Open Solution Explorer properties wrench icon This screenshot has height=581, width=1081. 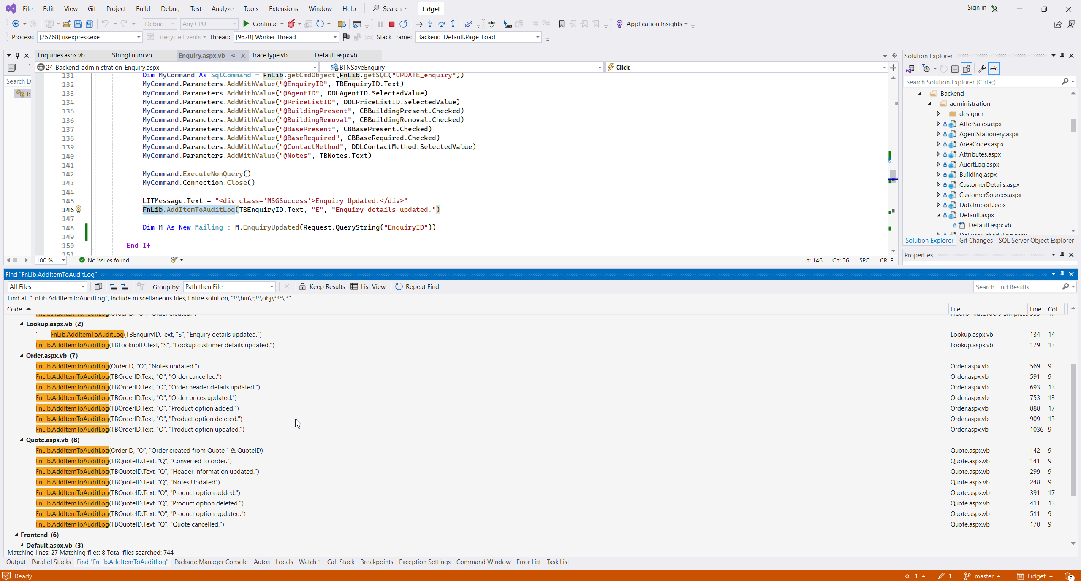982,69
